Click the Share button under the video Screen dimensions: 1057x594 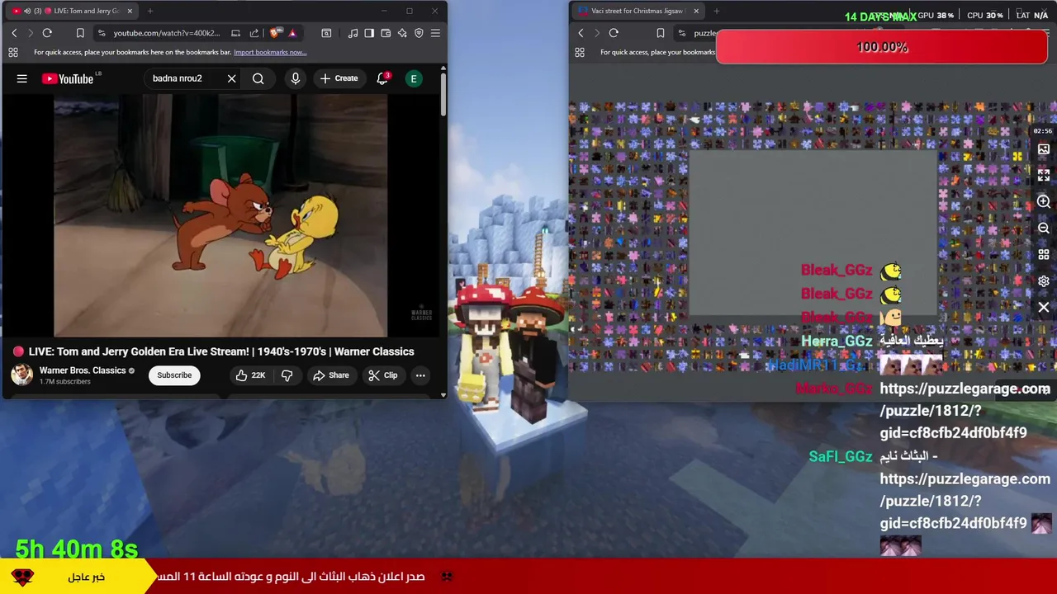(330, 375)
